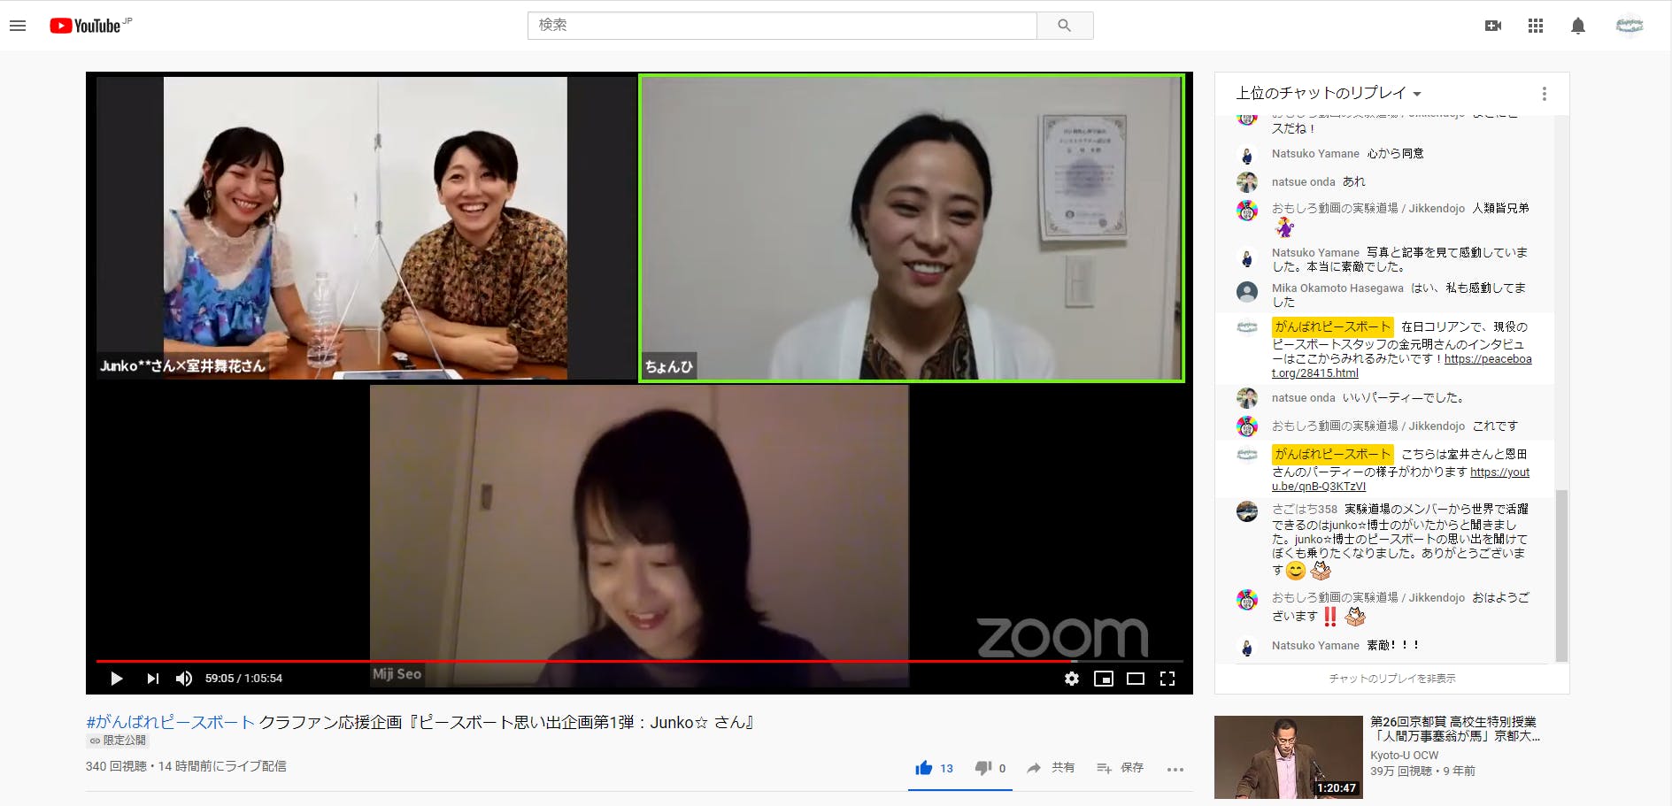The image size is (1672, 806).
Task: Click the red video progress bar
Action: [x=584, y=661]
